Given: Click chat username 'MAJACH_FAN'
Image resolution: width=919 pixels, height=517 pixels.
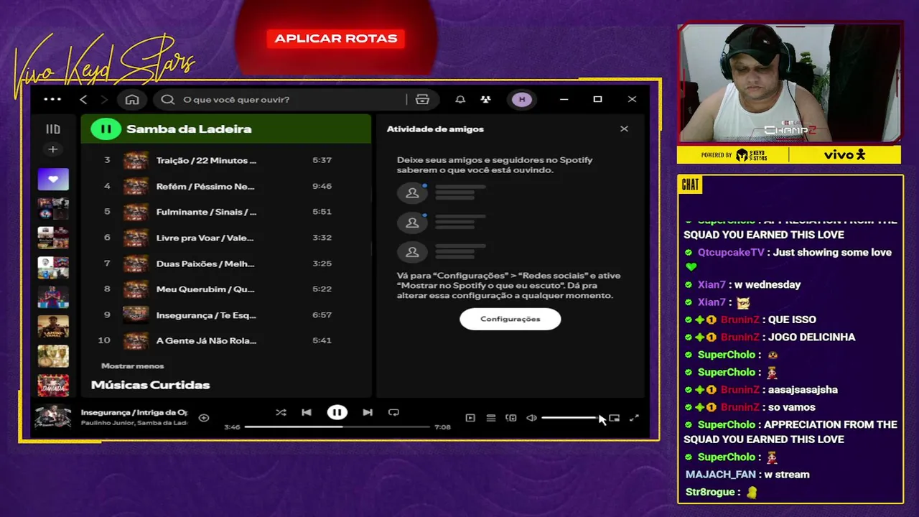Looking at the screenshot, I should (x=721, y=475).
